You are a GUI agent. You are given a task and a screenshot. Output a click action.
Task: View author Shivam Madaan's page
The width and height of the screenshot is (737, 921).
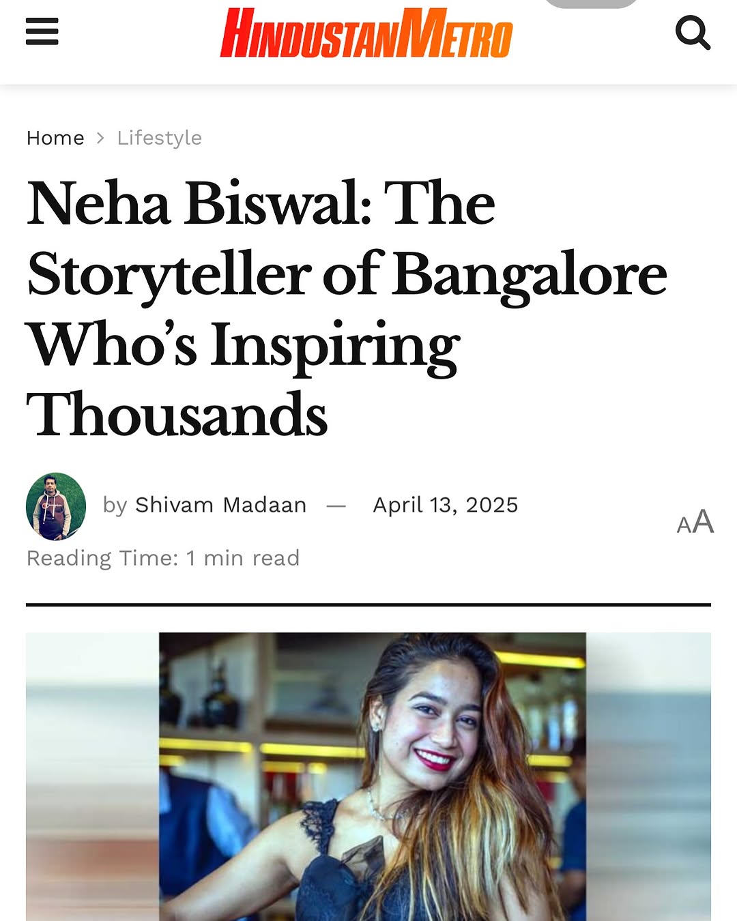point(220,505)
